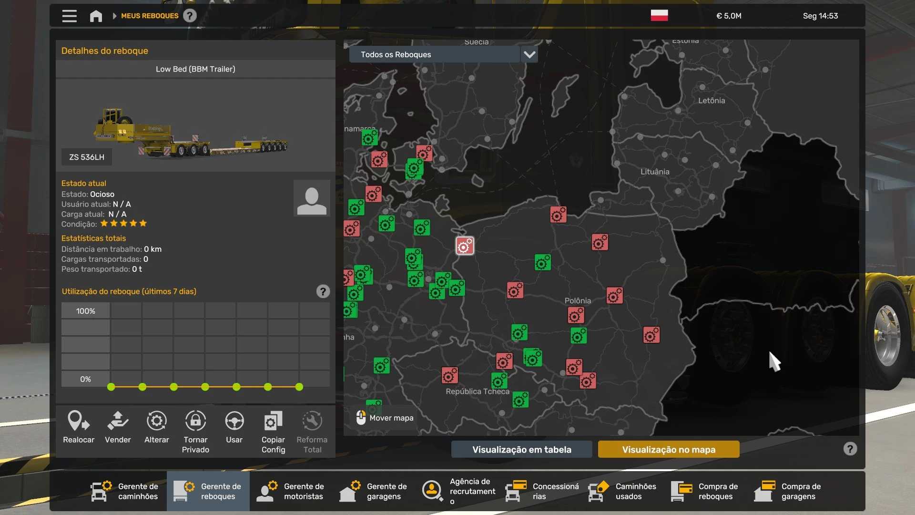
Task: Select Visualização no mapa view
Action: tap(668, 449)
